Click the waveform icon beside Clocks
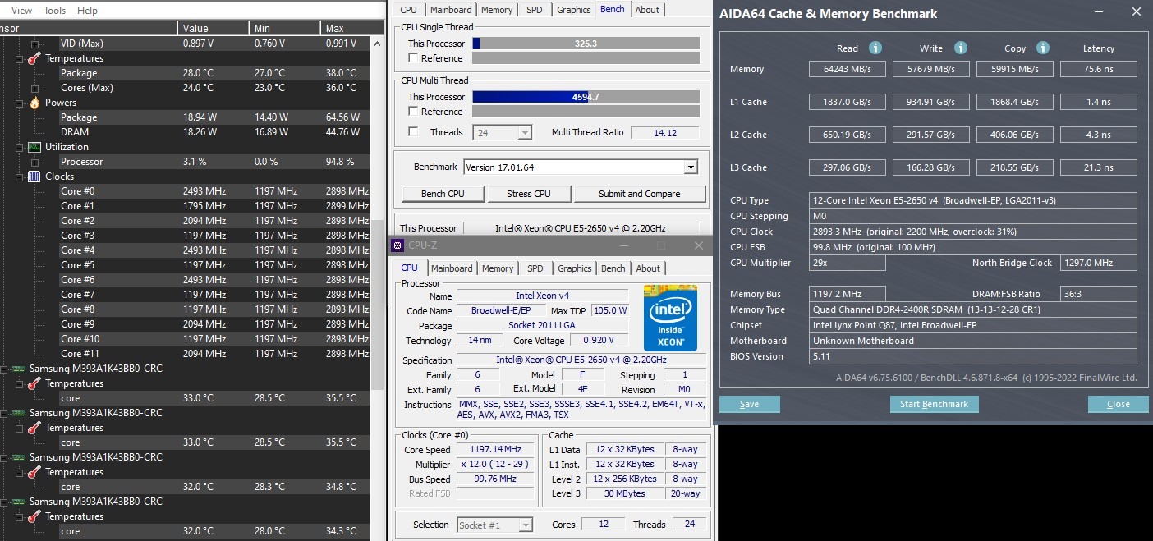 click(34, 177)
